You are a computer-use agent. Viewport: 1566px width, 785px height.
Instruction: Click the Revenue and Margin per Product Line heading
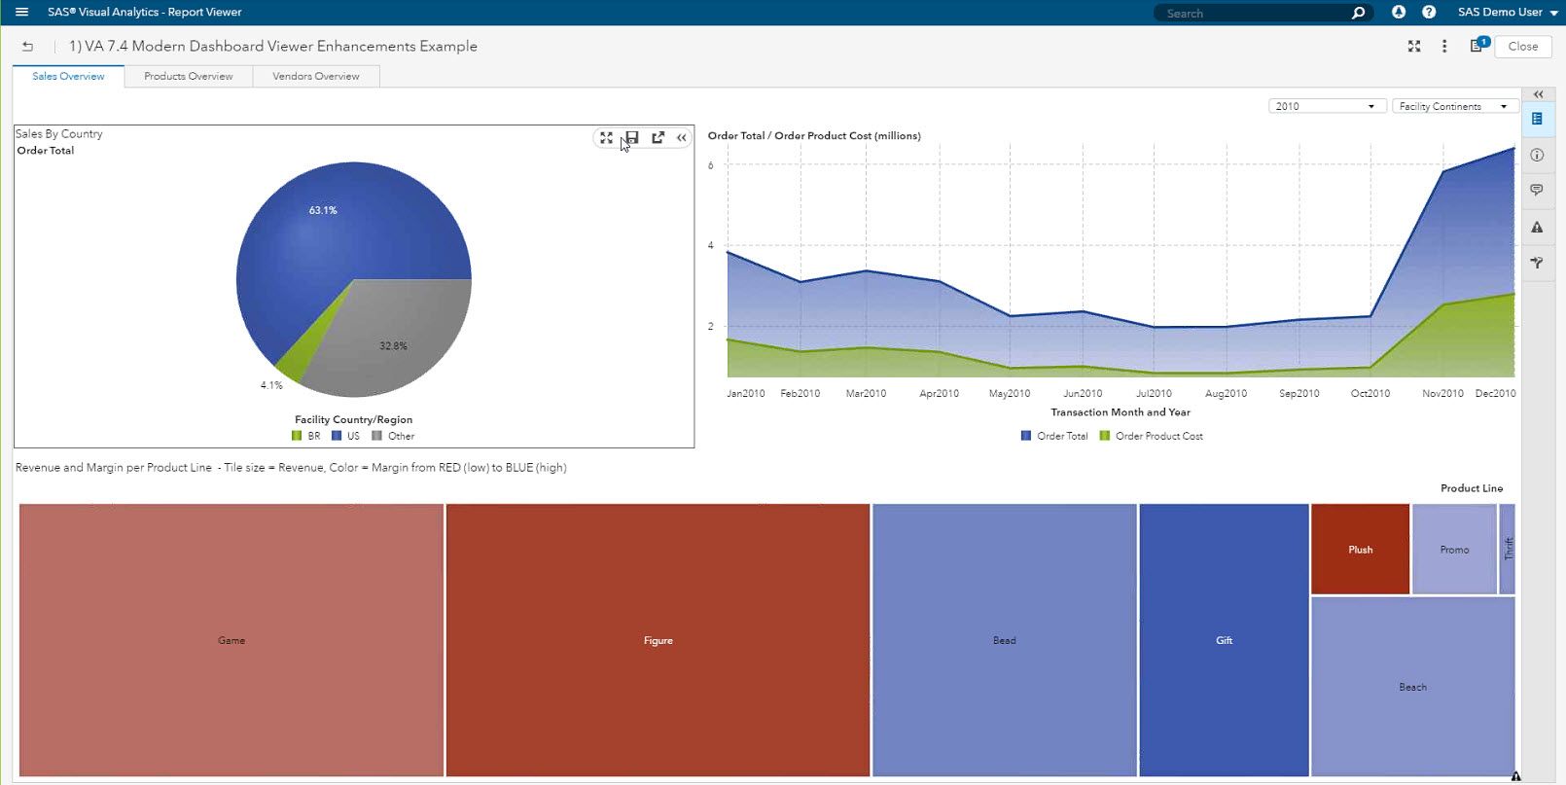[291, 468]
